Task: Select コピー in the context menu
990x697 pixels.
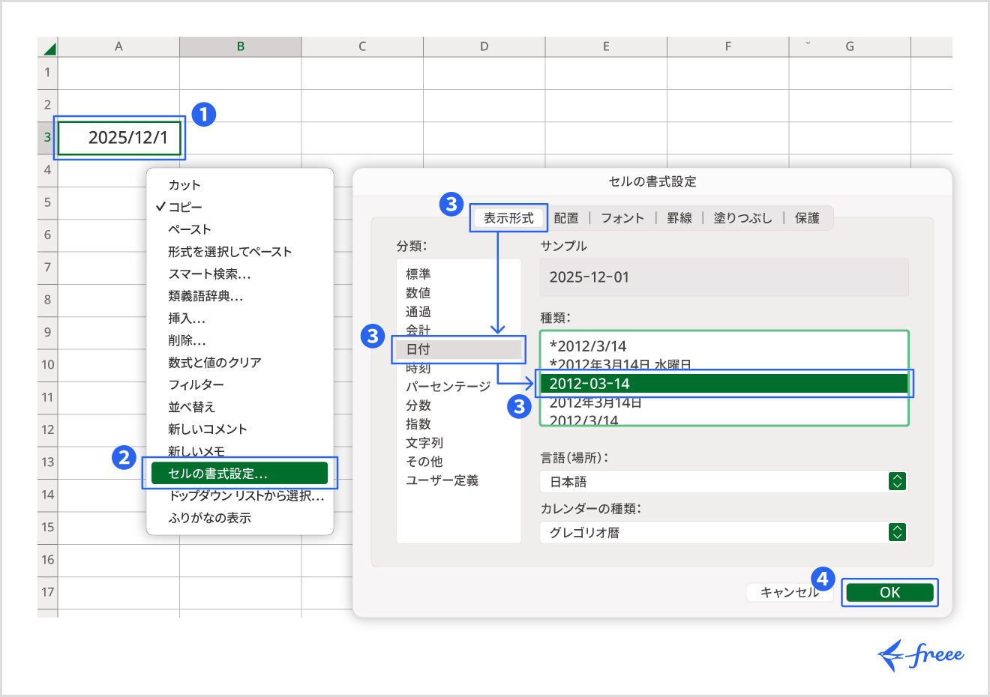Action: tap(195, 207)
